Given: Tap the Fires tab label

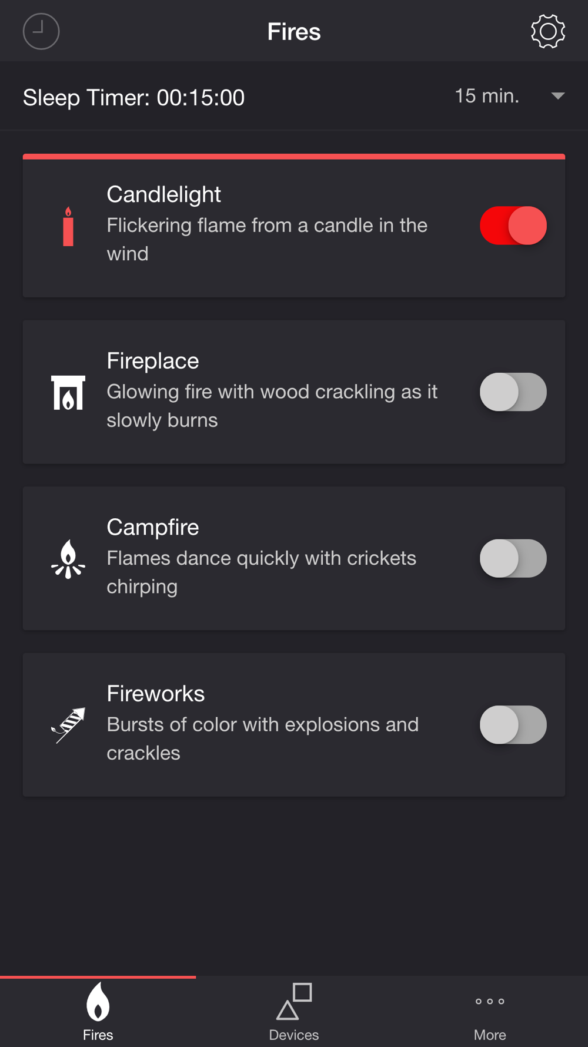Looking at the screenshot, I should 98,1035.
